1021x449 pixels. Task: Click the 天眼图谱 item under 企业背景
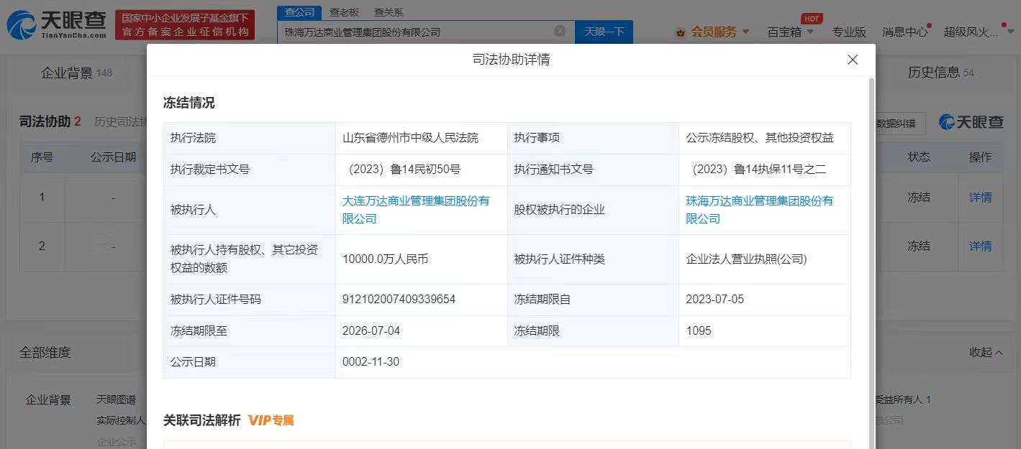pyautogui.click(x=116, y=399)
